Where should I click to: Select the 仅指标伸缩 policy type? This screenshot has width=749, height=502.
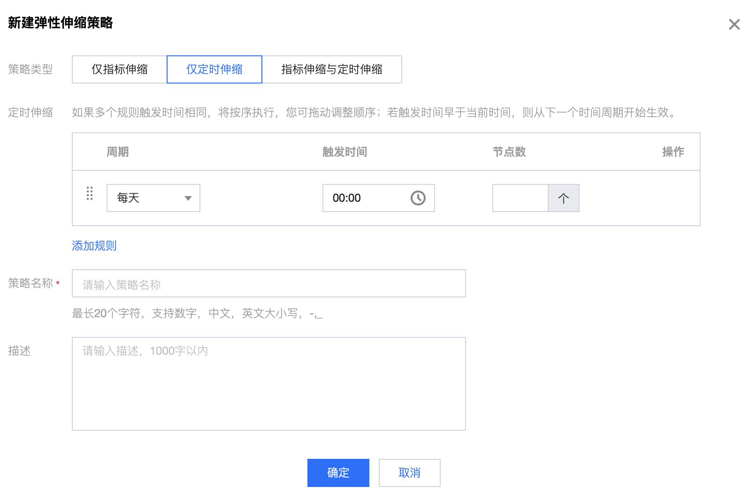pyautogui.click(x=120, y=69)
